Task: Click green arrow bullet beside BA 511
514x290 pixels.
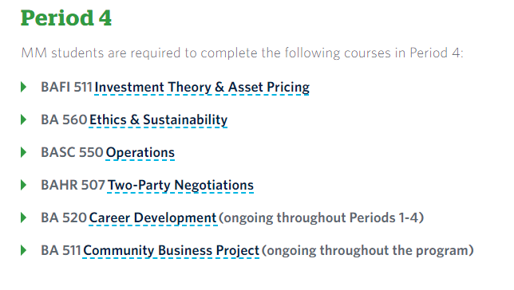Action: [23, 251]
